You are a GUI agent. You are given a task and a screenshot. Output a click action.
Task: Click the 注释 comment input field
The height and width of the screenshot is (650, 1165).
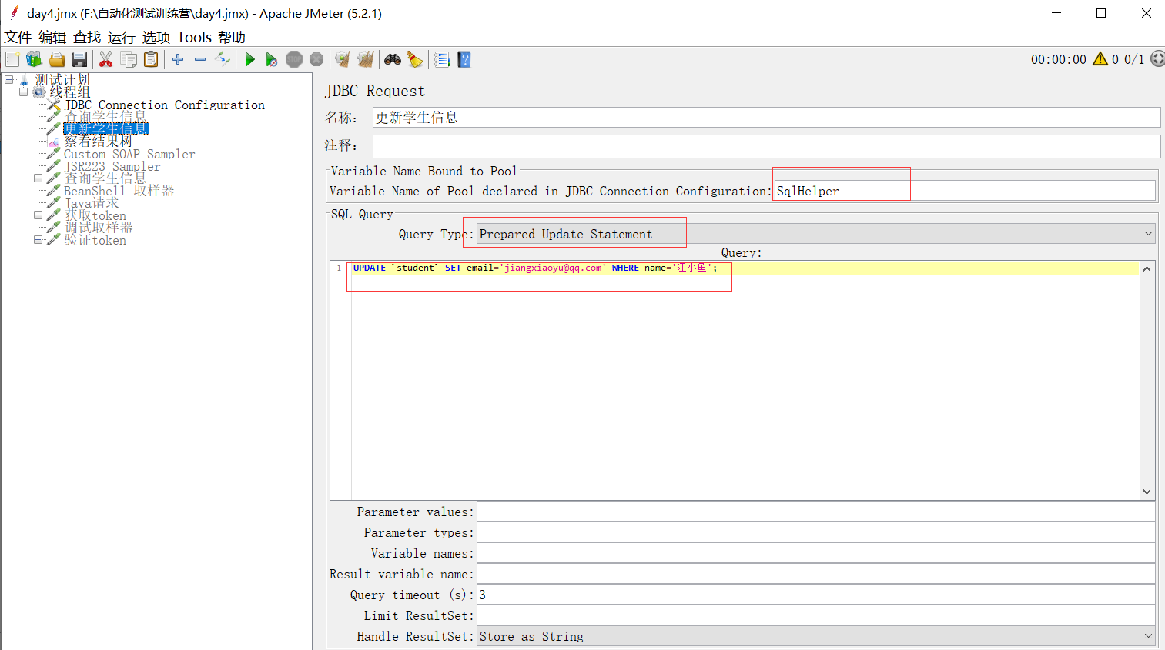coord(766,145)
